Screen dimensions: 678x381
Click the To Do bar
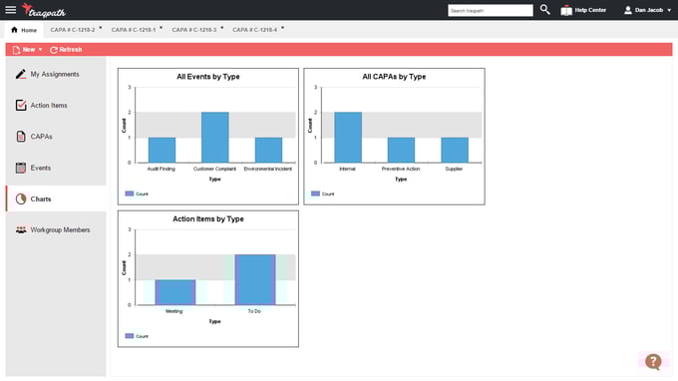click(255, 280)
